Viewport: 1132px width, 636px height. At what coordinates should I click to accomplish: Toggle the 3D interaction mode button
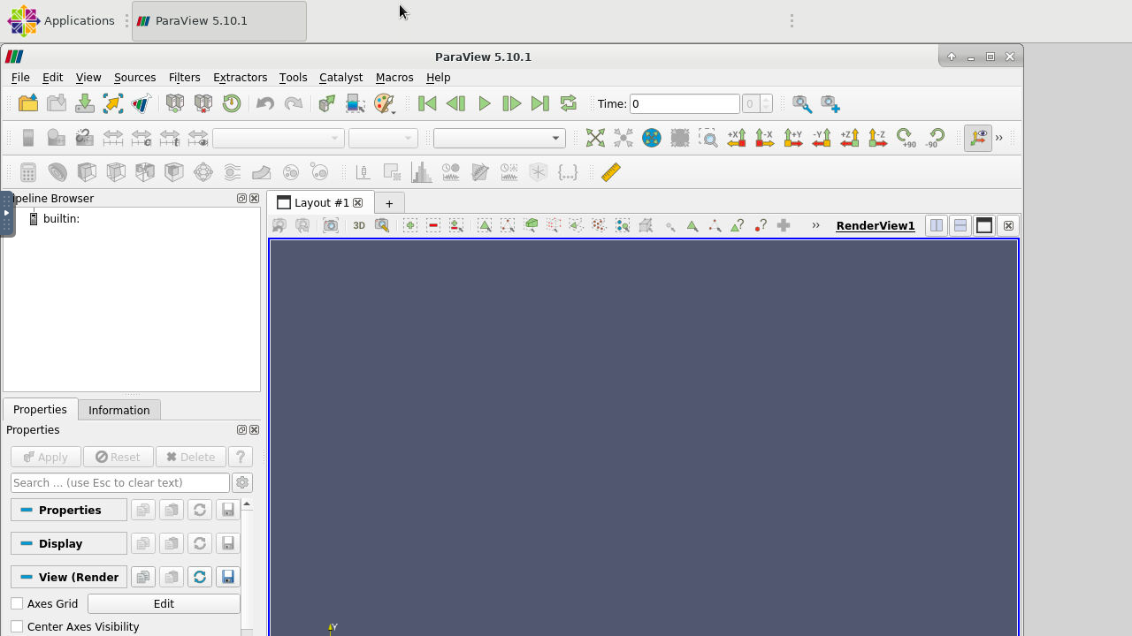pyautogui.click(x=359, y=225)
